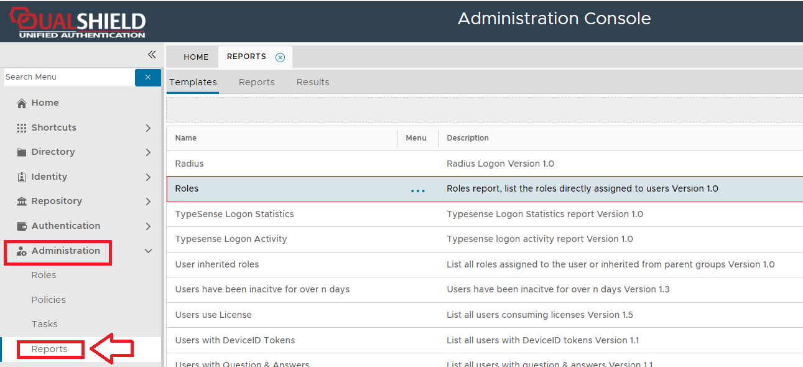Switch to the Results tab

[x=312, y=82]
